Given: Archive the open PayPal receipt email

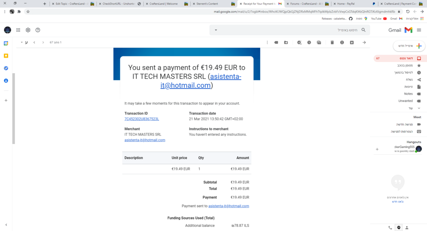Looking at the screenshot, I should 352,42.
